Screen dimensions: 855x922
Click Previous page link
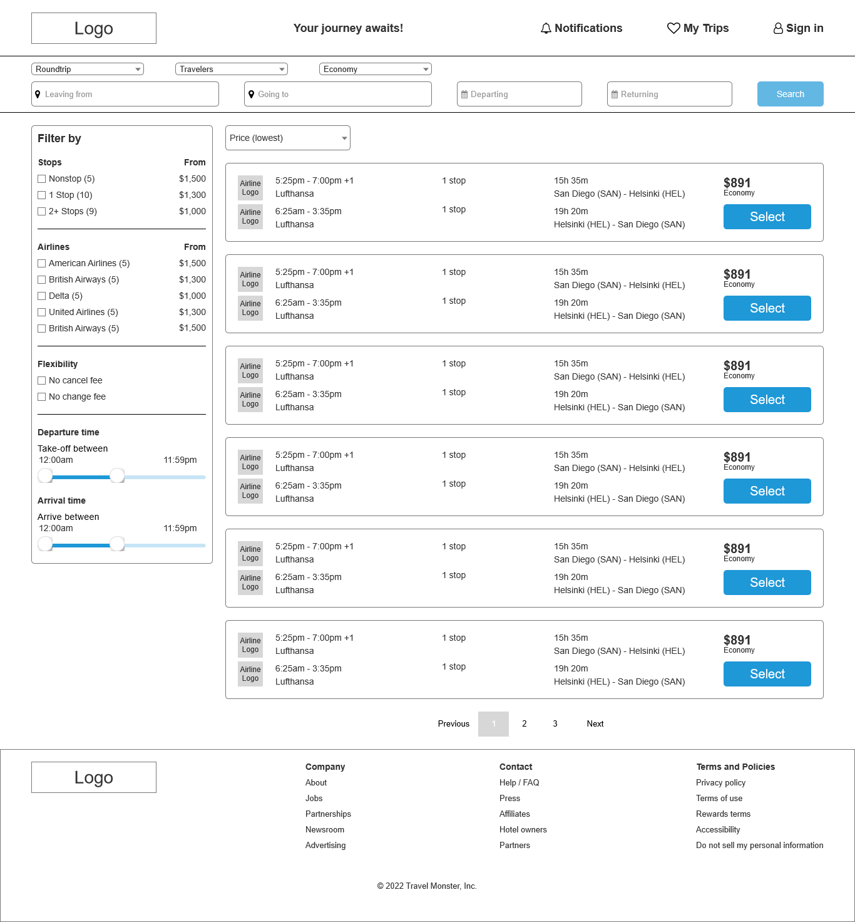coord(454,724)
